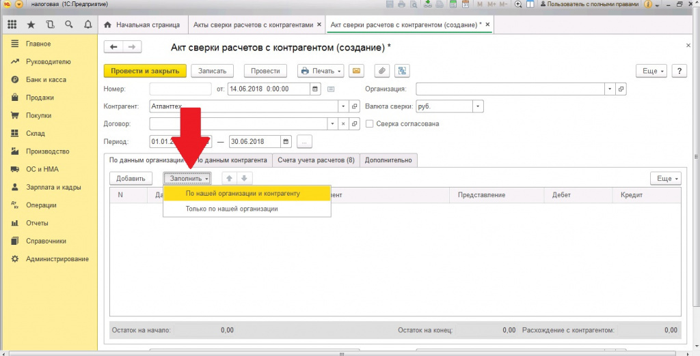Switch to the Начальная страница tab
The height and width of the screenshot is (356, 700).
pyautogui.click(x=143, y=25)
